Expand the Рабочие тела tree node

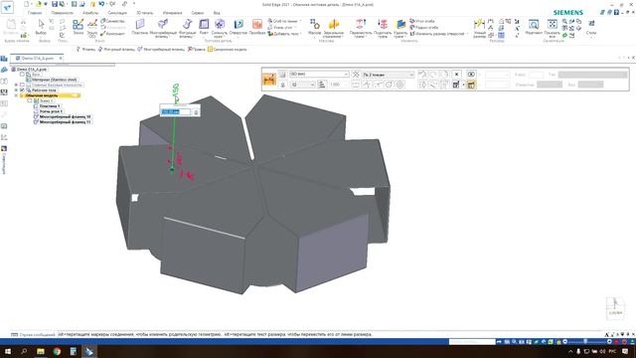coord(16,90)
